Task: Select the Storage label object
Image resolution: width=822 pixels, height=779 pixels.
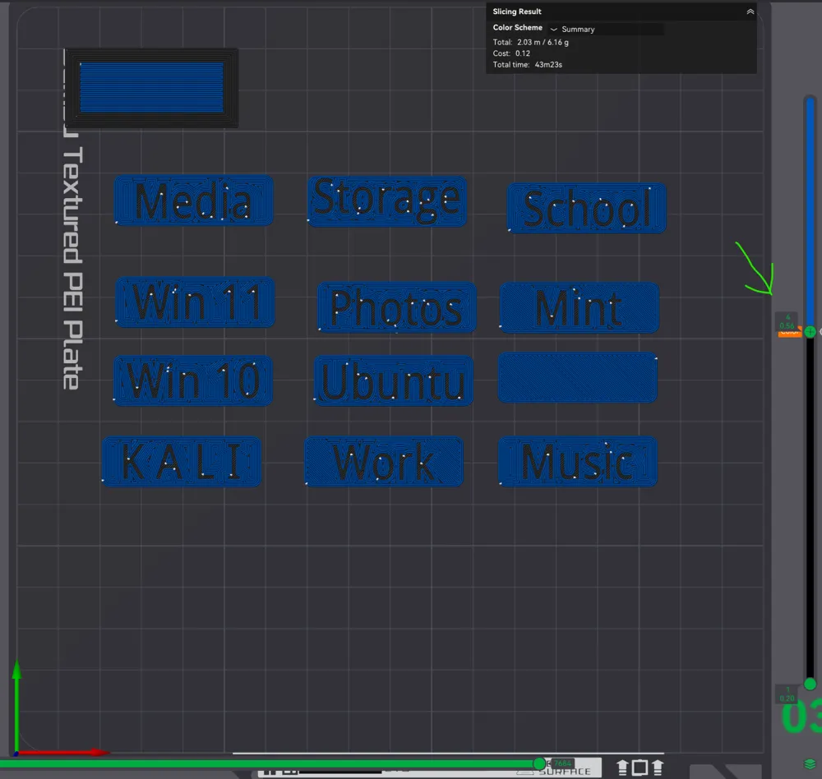Action: point(387,201)
